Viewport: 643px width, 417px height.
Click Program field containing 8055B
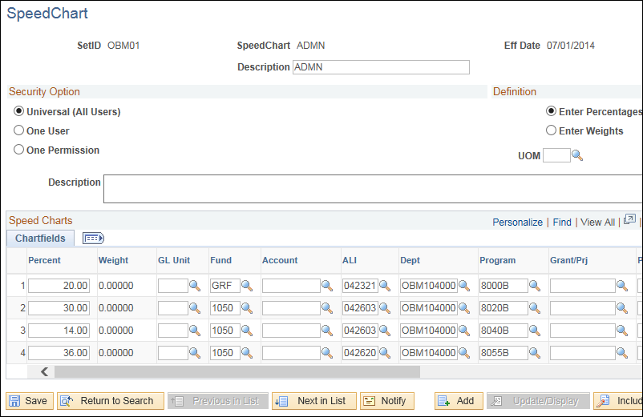[x=503, y=353]
